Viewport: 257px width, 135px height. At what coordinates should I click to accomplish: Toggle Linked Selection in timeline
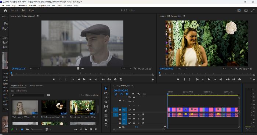pos(127,94)
